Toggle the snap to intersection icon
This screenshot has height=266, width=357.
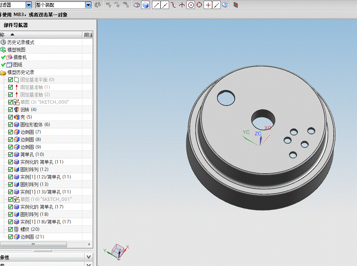[x=208, y=5]
